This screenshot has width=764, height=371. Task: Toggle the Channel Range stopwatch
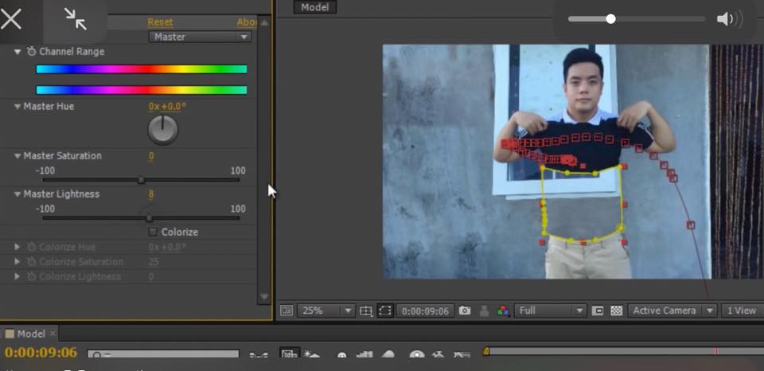point(31,51)
